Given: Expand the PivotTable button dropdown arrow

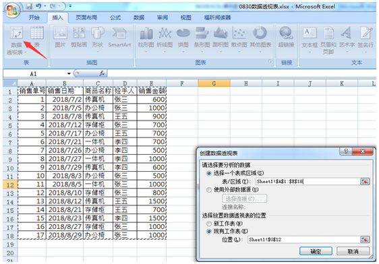Looking at the screenshot, I should (26, 53).
